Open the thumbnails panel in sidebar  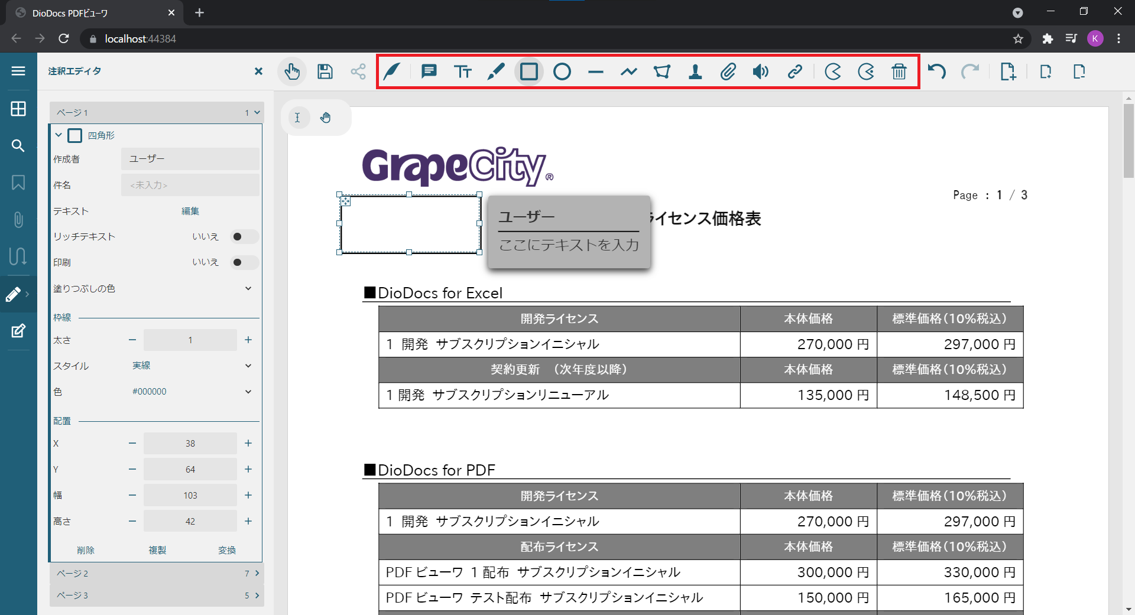(18, 109)
